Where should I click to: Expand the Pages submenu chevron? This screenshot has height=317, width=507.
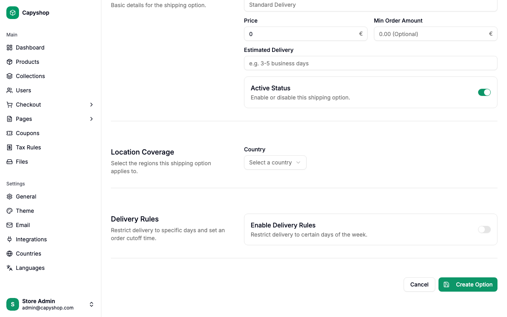tap(91, 119)
